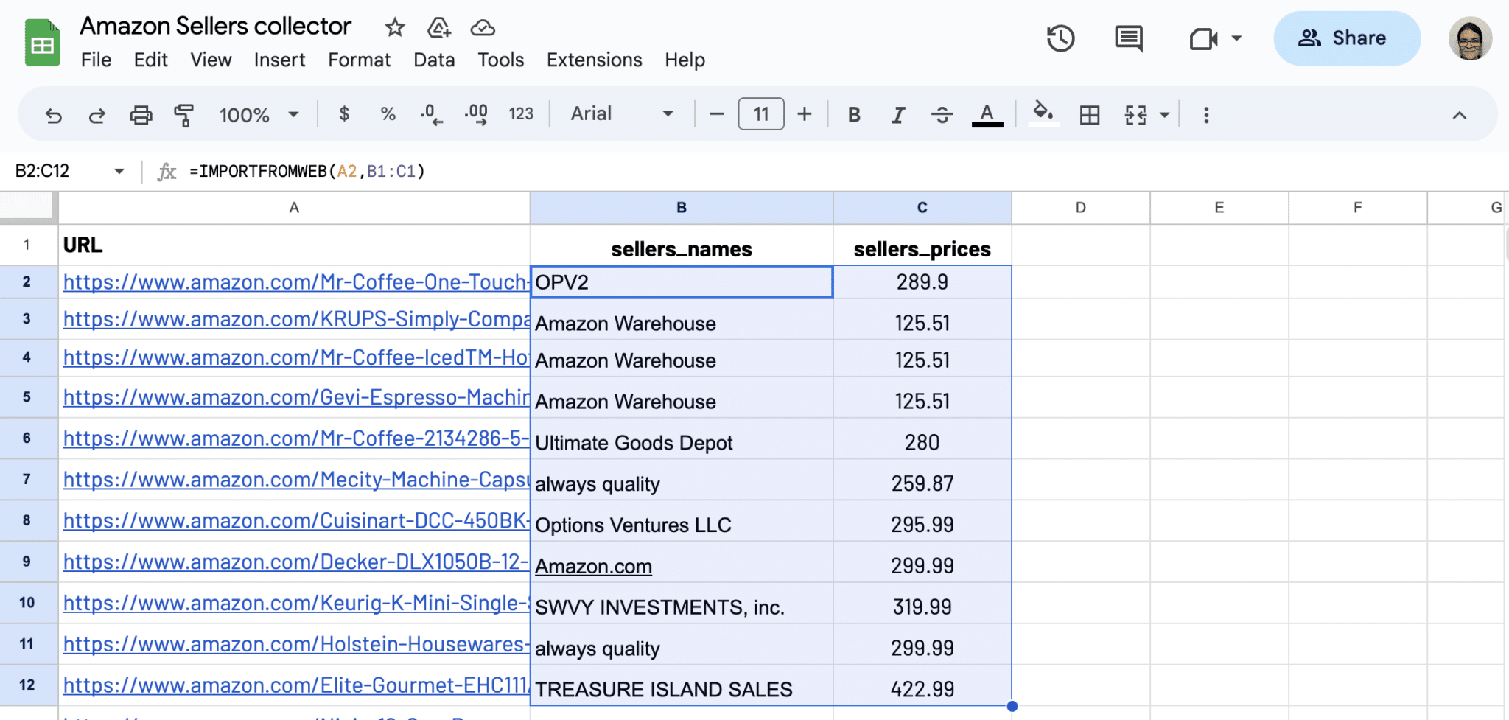Toggle italic text style

click(x=897, y=115)
